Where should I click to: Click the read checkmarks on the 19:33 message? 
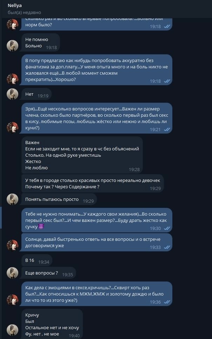tap(167, 247)
